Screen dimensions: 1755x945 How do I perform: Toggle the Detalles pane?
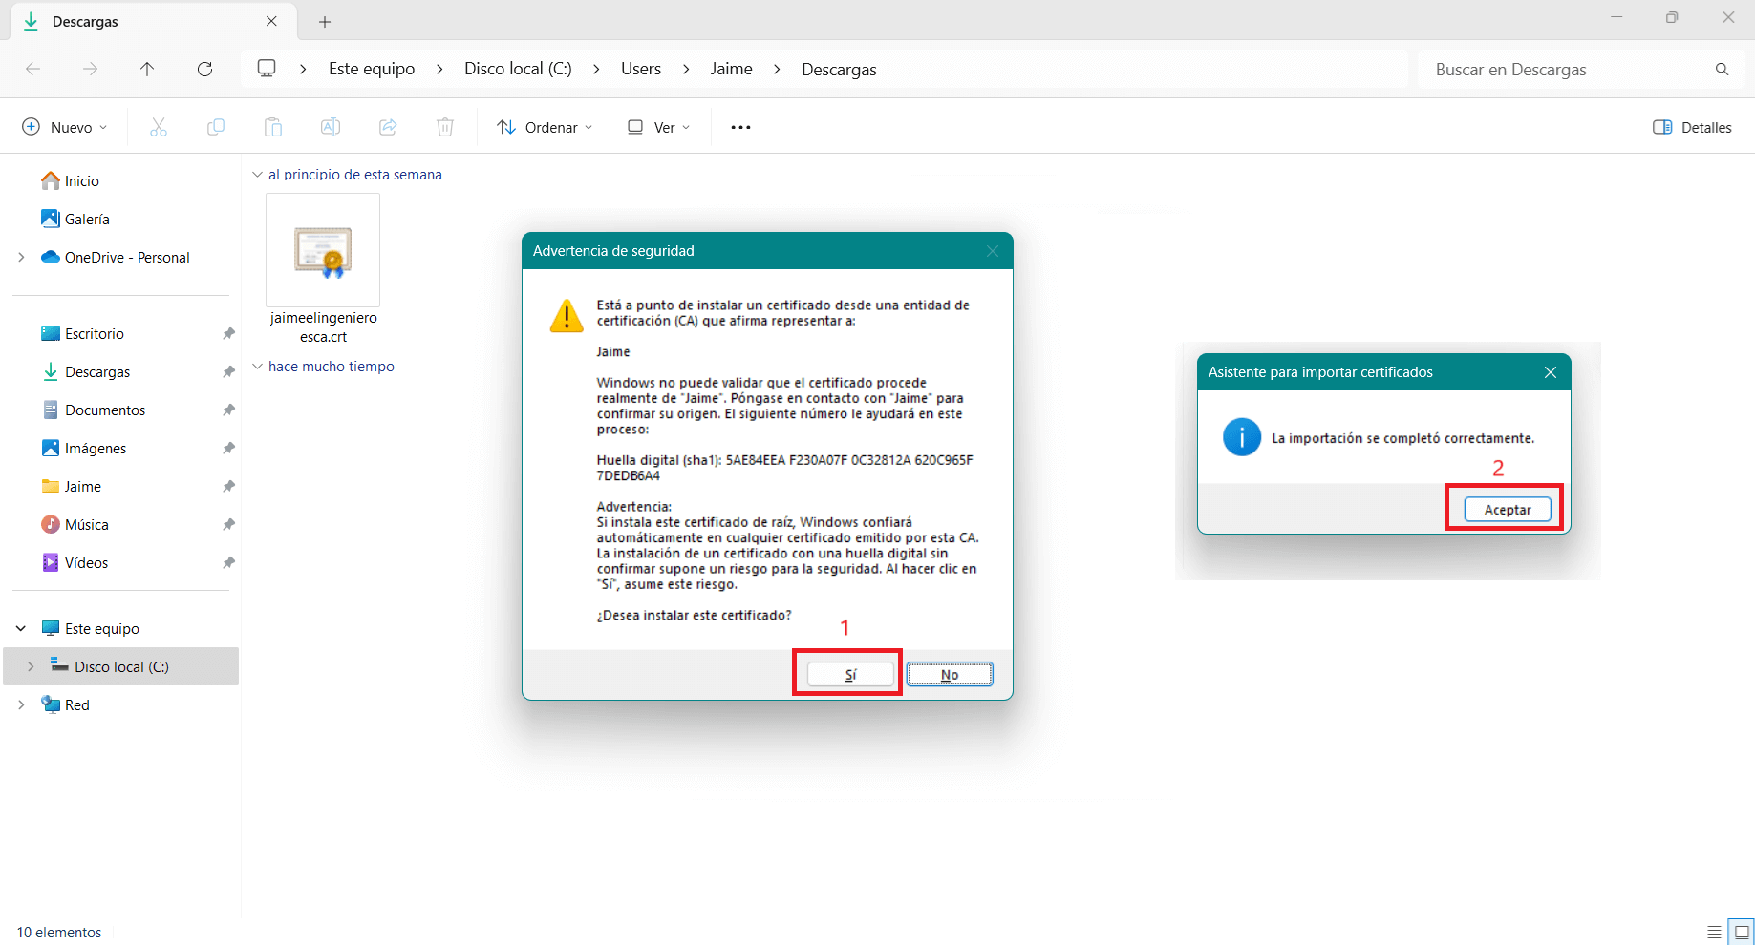click(x=1692, y=127)
